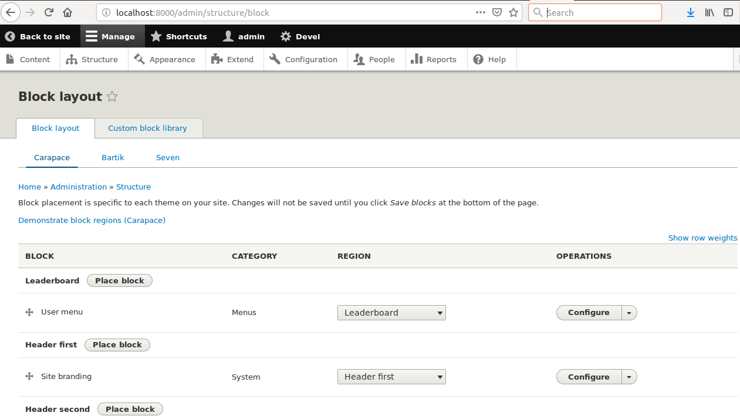
Task: Click the browser home icon
Action: click(68, 12)
